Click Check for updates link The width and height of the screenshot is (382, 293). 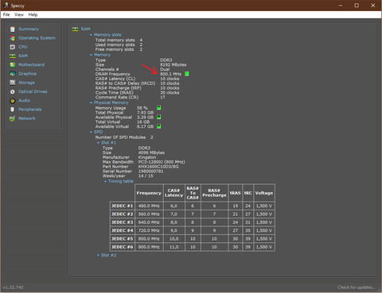pos(357,287)
